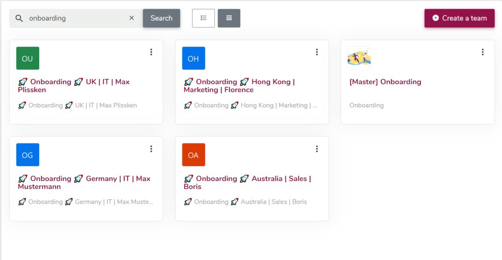
Task: Click the plus icon on Create a team
Action: coord(435,18)
